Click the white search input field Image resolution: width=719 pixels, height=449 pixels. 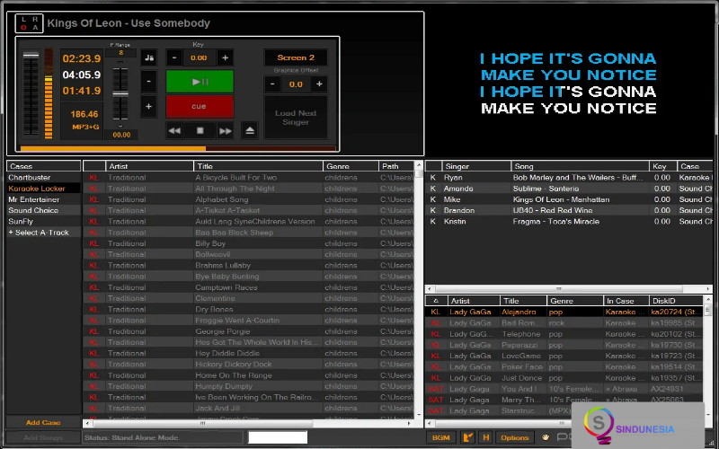pyautogui.click(x=278, y=437)
